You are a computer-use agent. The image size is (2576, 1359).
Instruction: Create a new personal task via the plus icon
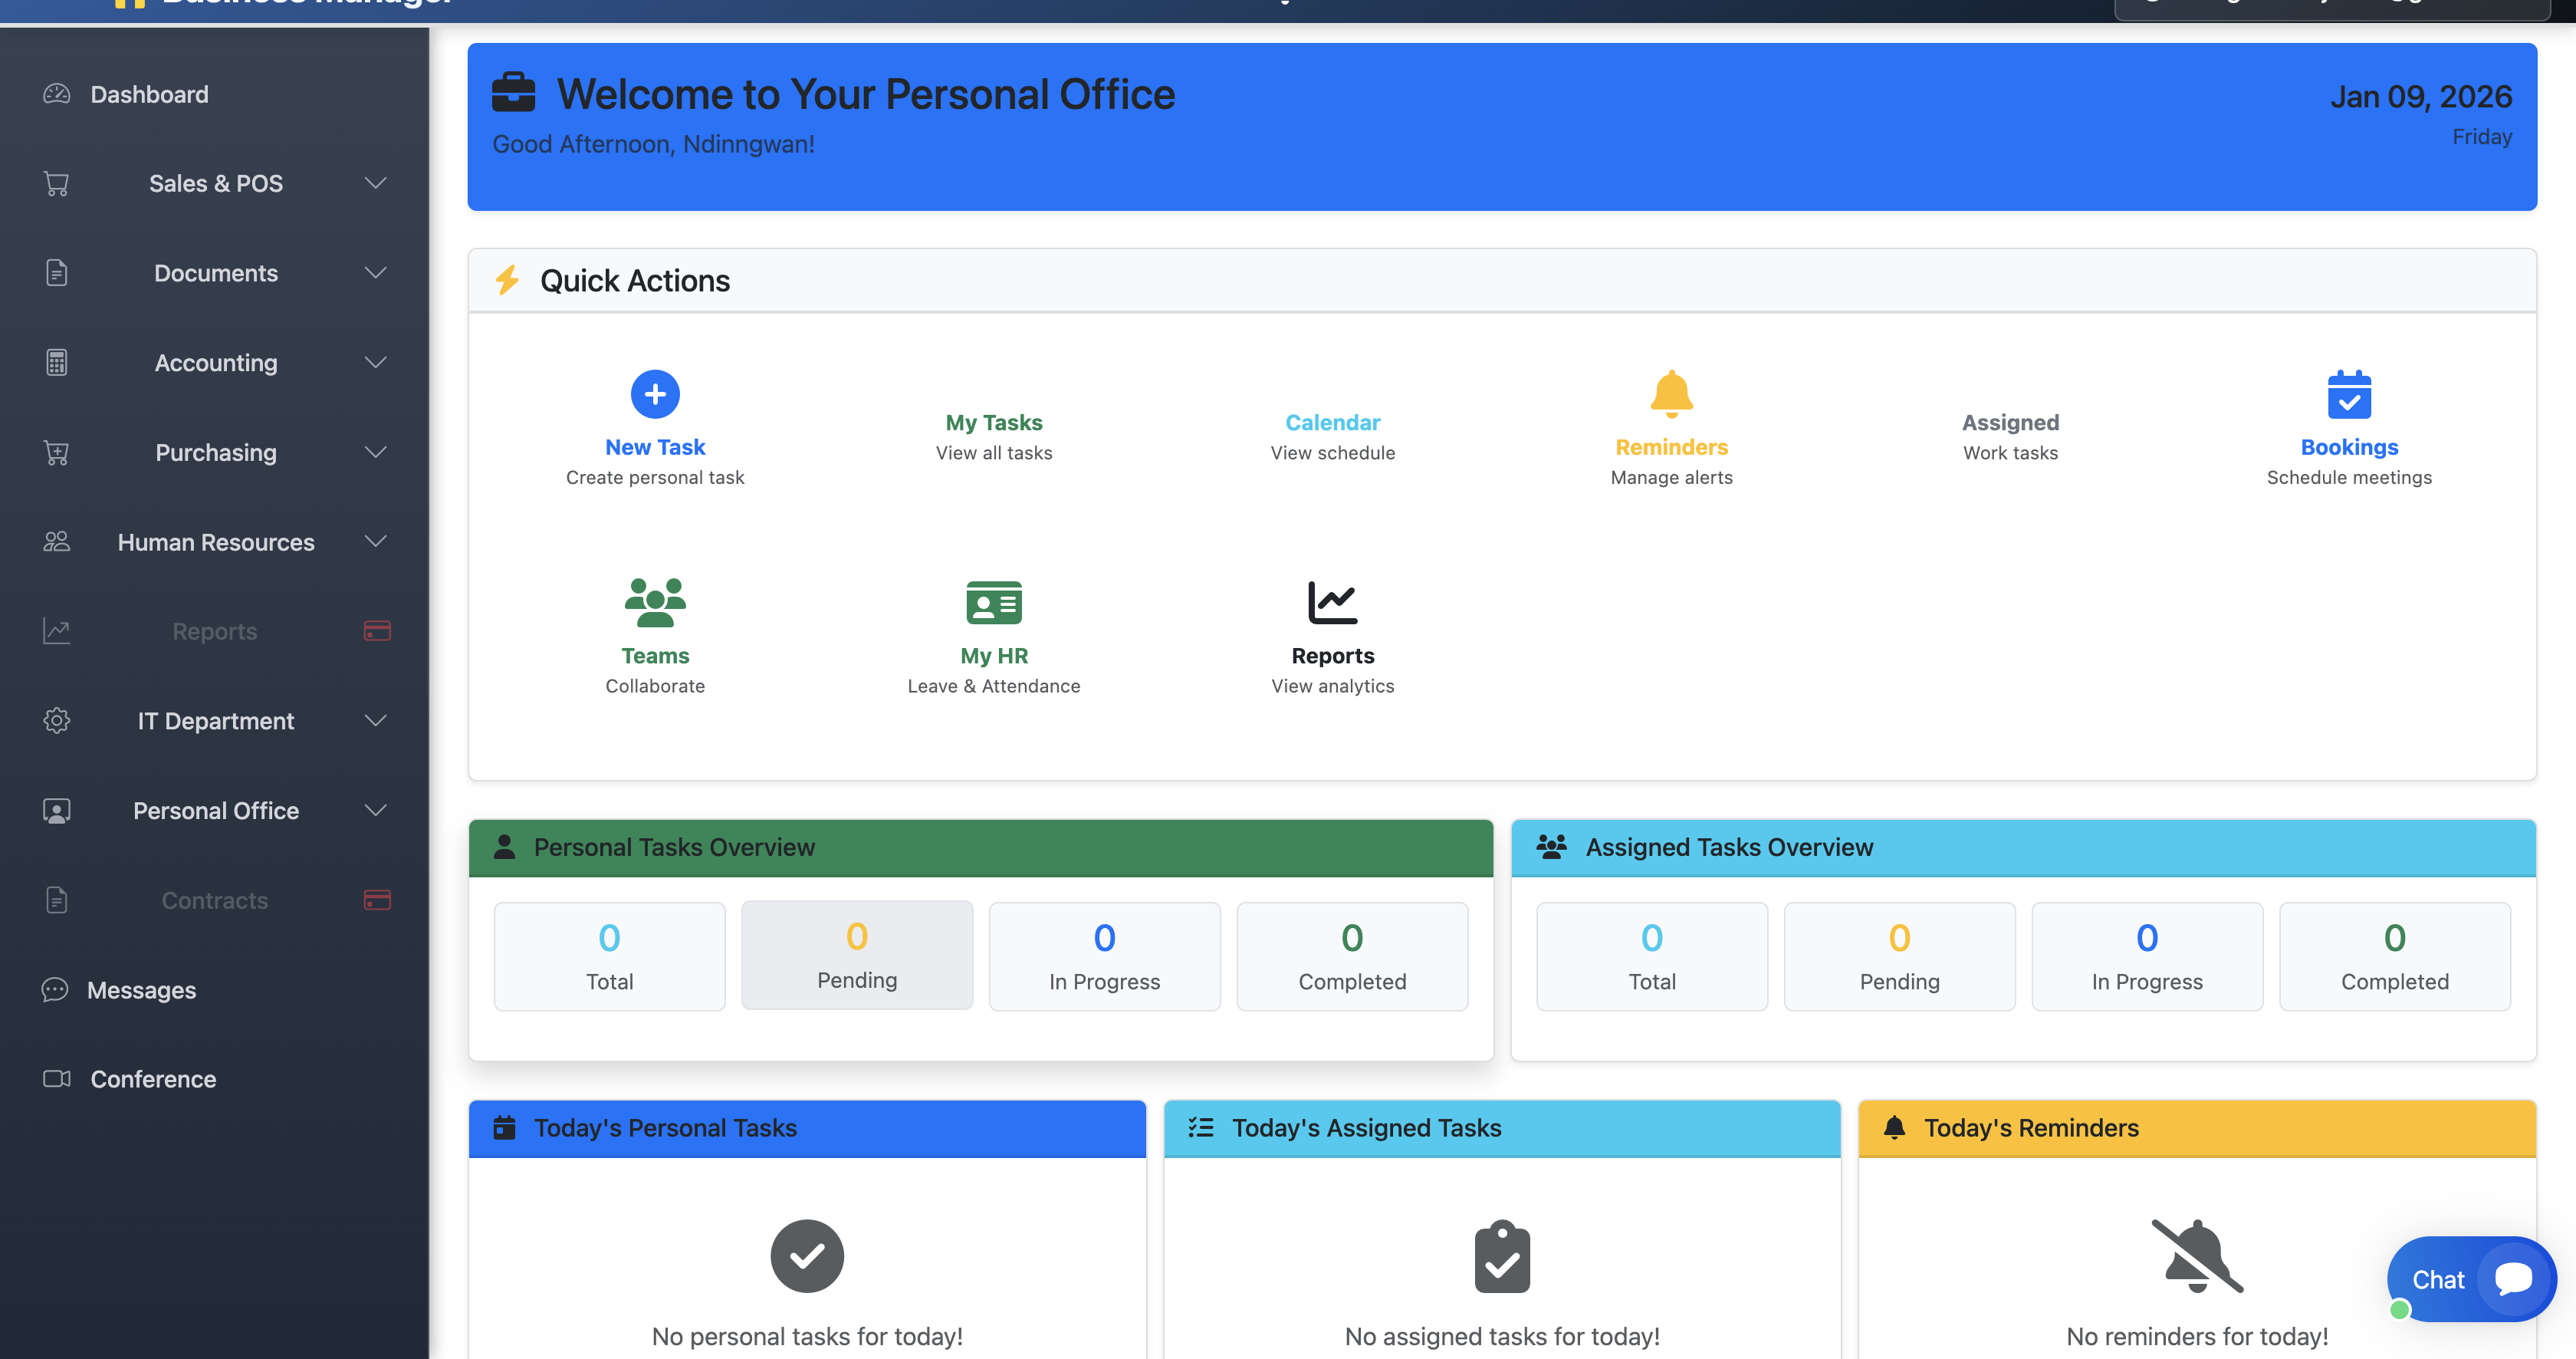pyautogui.click(x=655, y=394)
